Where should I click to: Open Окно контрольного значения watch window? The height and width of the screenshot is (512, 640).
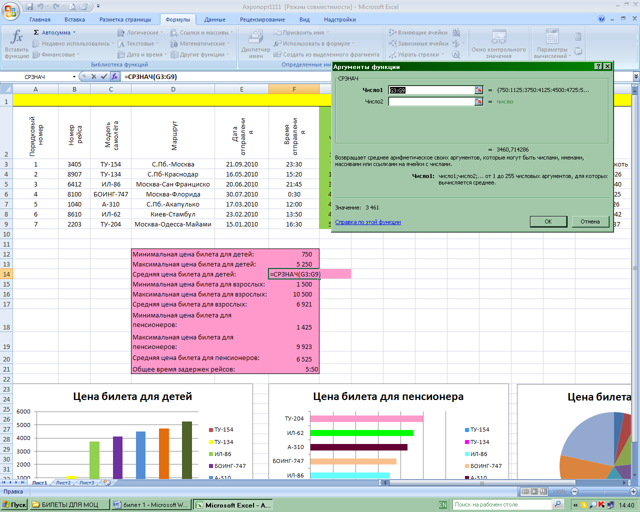click(498, 43)
